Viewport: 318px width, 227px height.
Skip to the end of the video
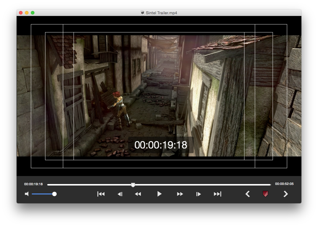(217, 194)
